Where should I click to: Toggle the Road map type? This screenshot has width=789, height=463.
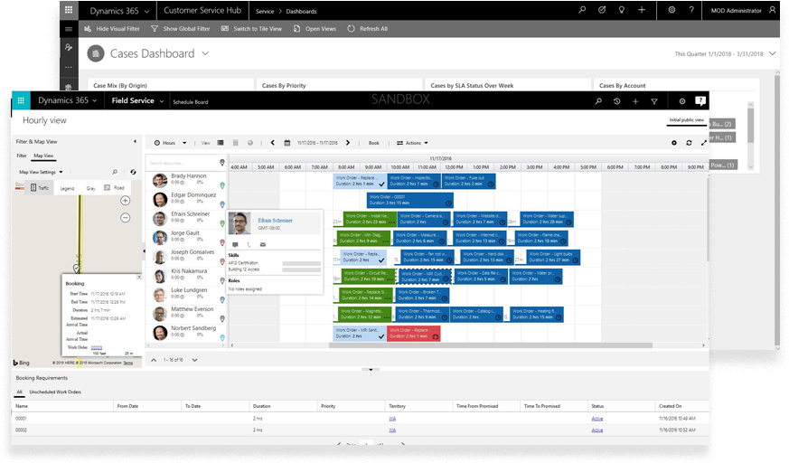tap(114, 188)
